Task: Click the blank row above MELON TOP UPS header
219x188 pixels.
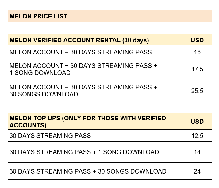Action: [95, 107]
